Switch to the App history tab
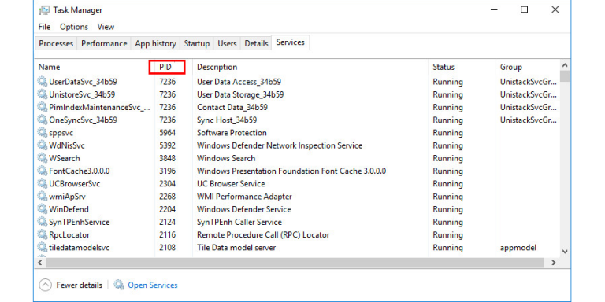Viewport: 605px width, 302px height. 155,43
